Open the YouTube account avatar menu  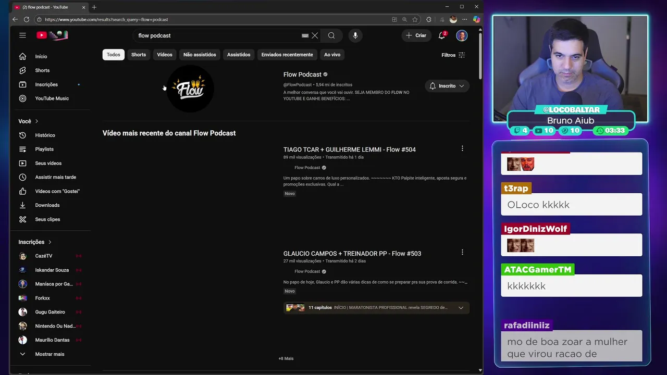point(462,35)
